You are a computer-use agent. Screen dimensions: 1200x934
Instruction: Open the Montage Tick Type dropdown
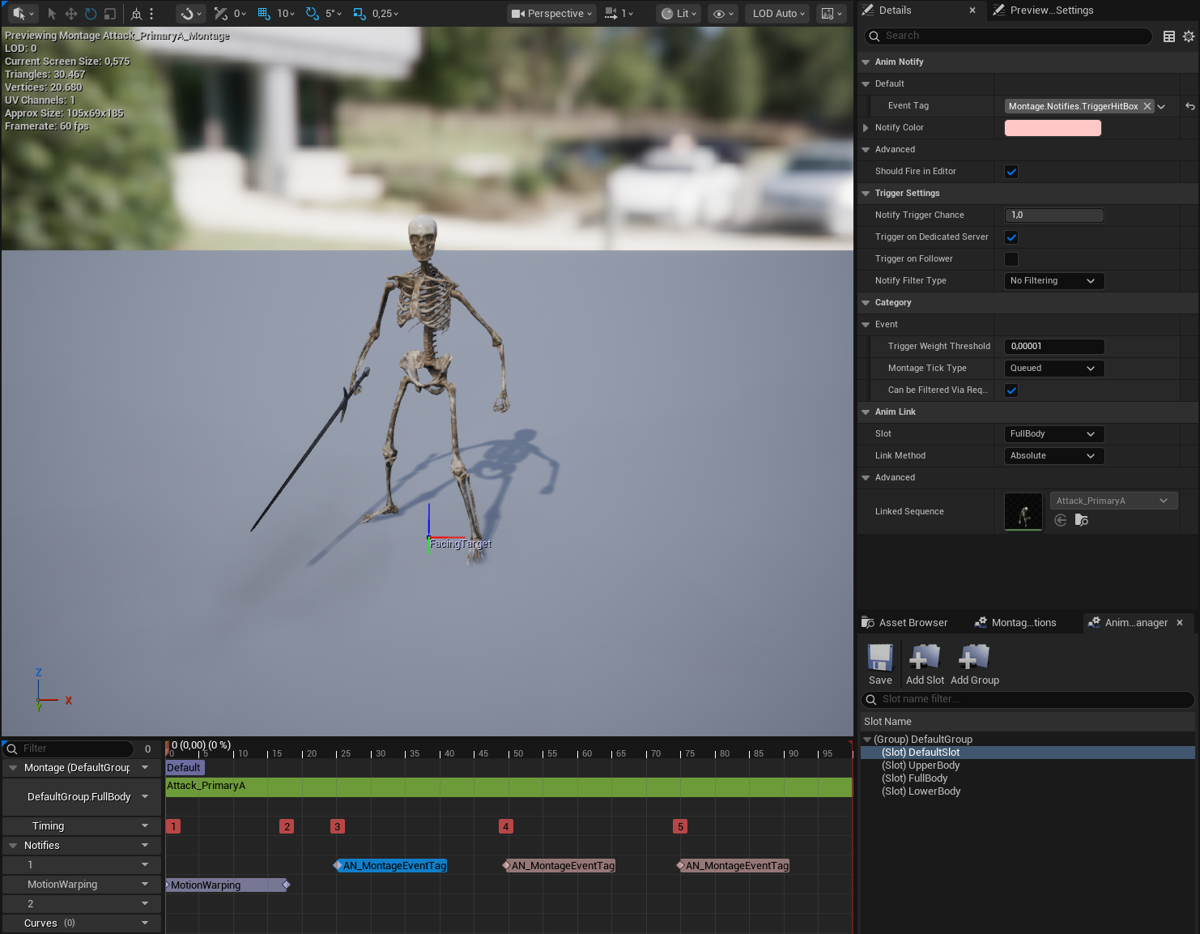coord(1053,369)
